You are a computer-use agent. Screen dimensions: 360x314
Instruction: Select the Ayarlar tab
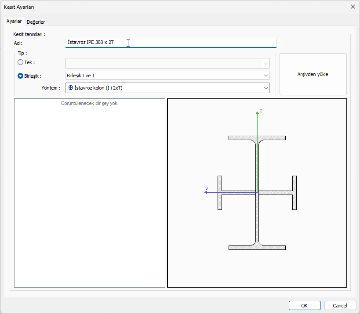pyautogui.click(x=14, y=22)
